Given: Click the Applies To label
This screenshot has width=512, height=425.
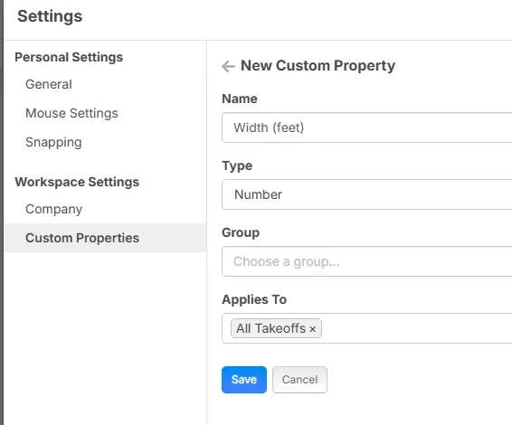Looking at the screenshot, I should (x=254, y=299).
